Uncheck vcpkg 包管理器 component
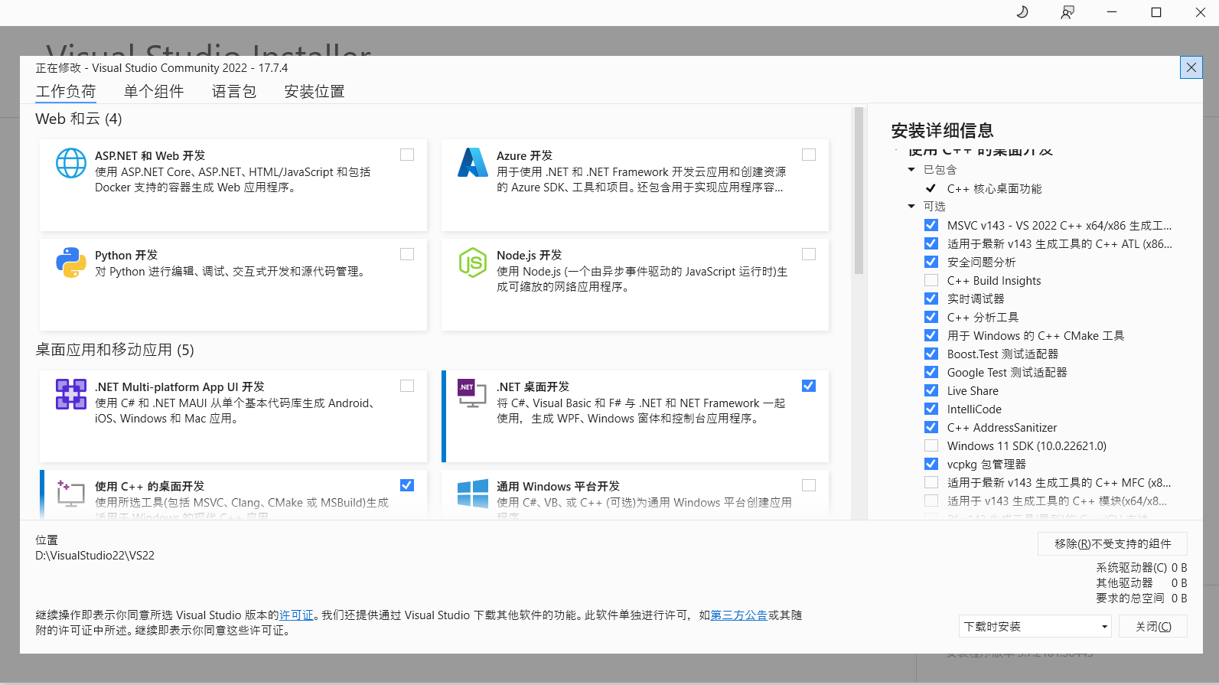This screenshot has width=1219, height=685. 931,464
